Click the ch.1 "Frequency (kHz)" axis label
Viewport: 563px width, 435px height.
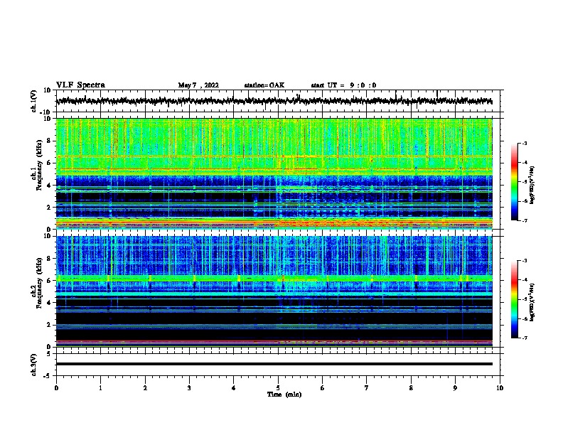point(39,165)
